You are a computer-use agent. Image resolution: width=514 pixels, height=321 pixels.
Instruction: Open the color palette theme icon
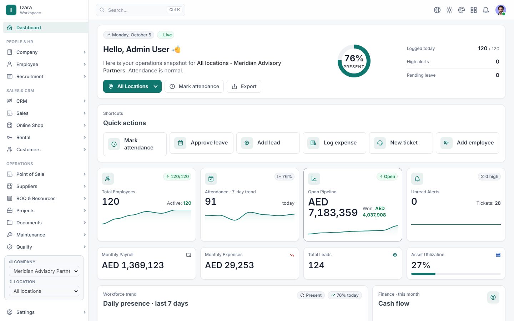462,10
